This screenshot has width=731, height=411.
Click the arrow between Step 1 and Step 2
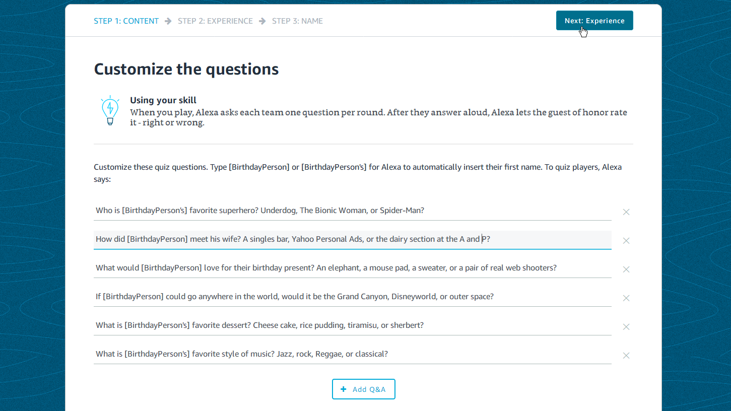pos(168,21)
